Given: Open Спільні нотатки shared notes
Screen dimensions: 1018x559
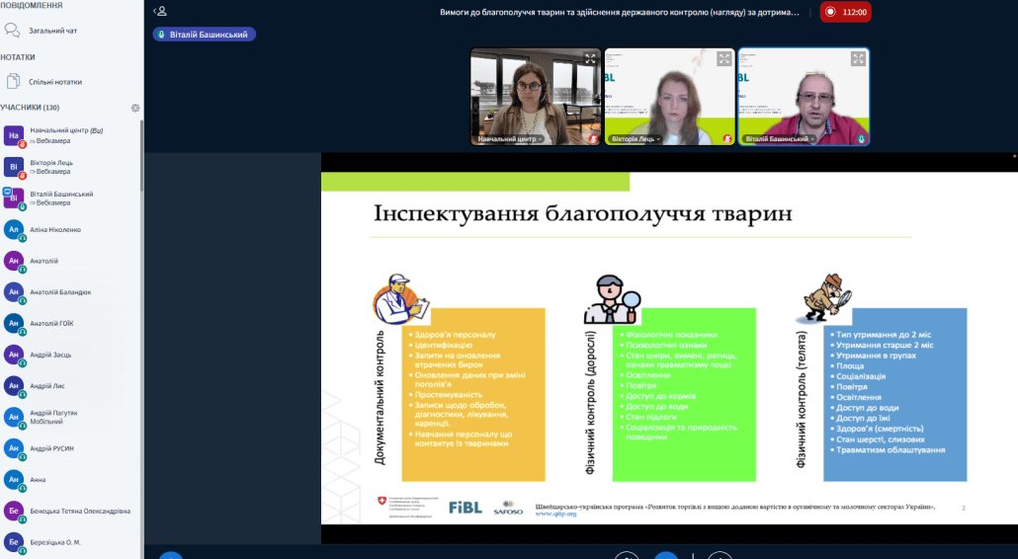Looking at the screenshot, I should point(55,82).
